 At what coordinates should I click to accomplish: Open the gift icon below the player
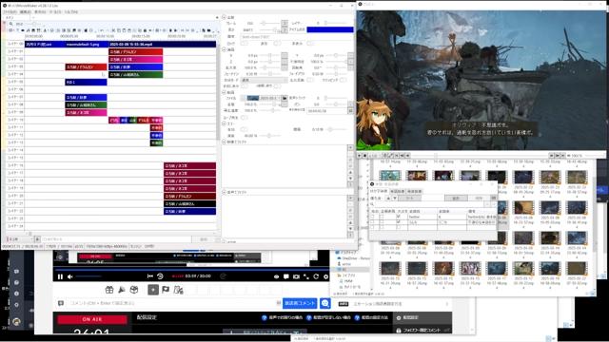[109, 290]
